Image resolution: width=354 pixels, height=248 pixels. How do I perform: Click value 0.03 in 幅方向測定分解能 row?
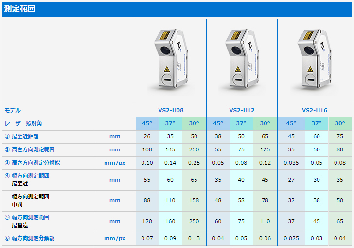pos(317,238)
